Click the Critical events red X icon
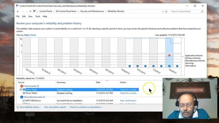 click(x=22, y=86)
